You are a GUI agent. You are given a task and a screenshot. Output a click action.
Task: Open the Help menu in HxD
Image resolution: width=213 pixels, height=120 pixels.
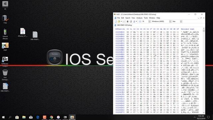(158, 18)
